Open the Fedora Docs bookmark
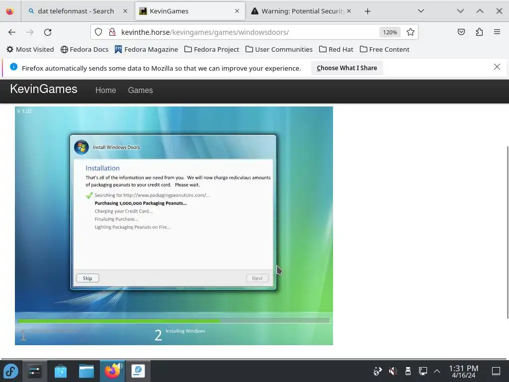The height and width of the screenshot is (382, 509). point(85,49)
